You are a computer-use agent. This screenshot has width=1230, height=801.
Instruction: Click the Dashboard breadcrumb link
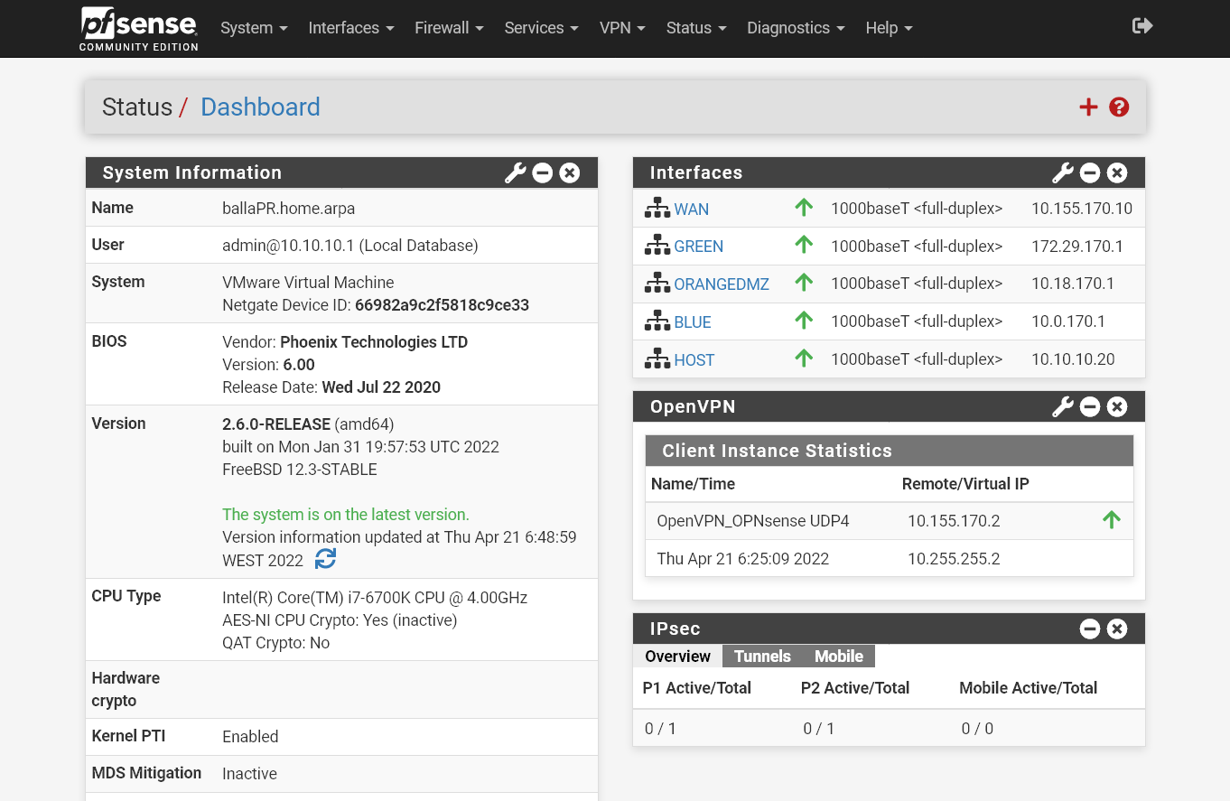click(x=260, y=107)
